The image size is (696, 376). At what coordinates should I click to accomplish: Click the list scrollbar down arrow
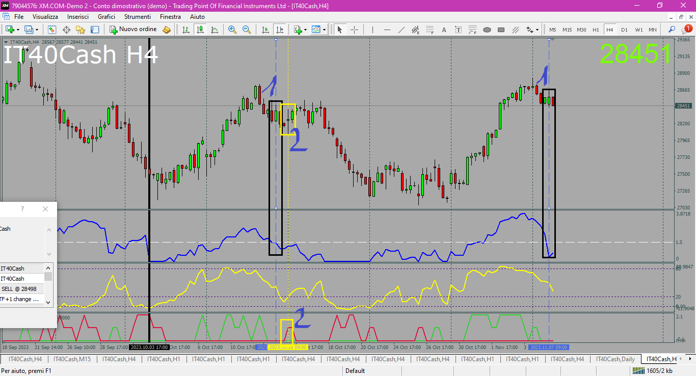48,302
